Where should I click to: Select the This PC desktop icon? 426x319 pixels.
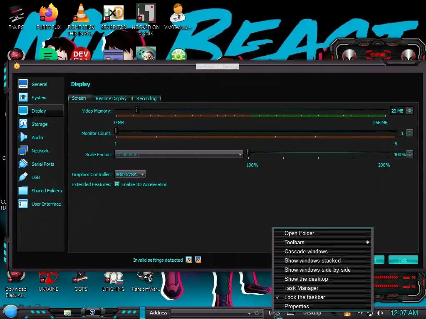click(x=16, y=17)
